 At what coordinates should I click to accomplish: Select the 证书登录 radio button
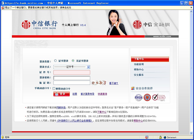[x=55, y=61]
